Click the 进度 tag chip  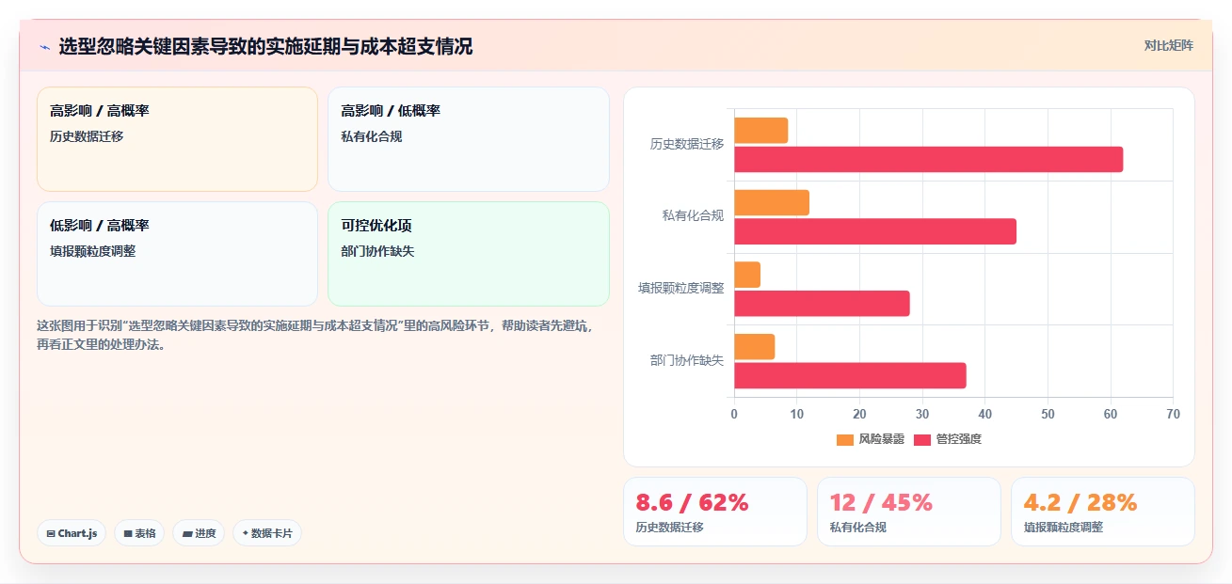coord(199,533)
